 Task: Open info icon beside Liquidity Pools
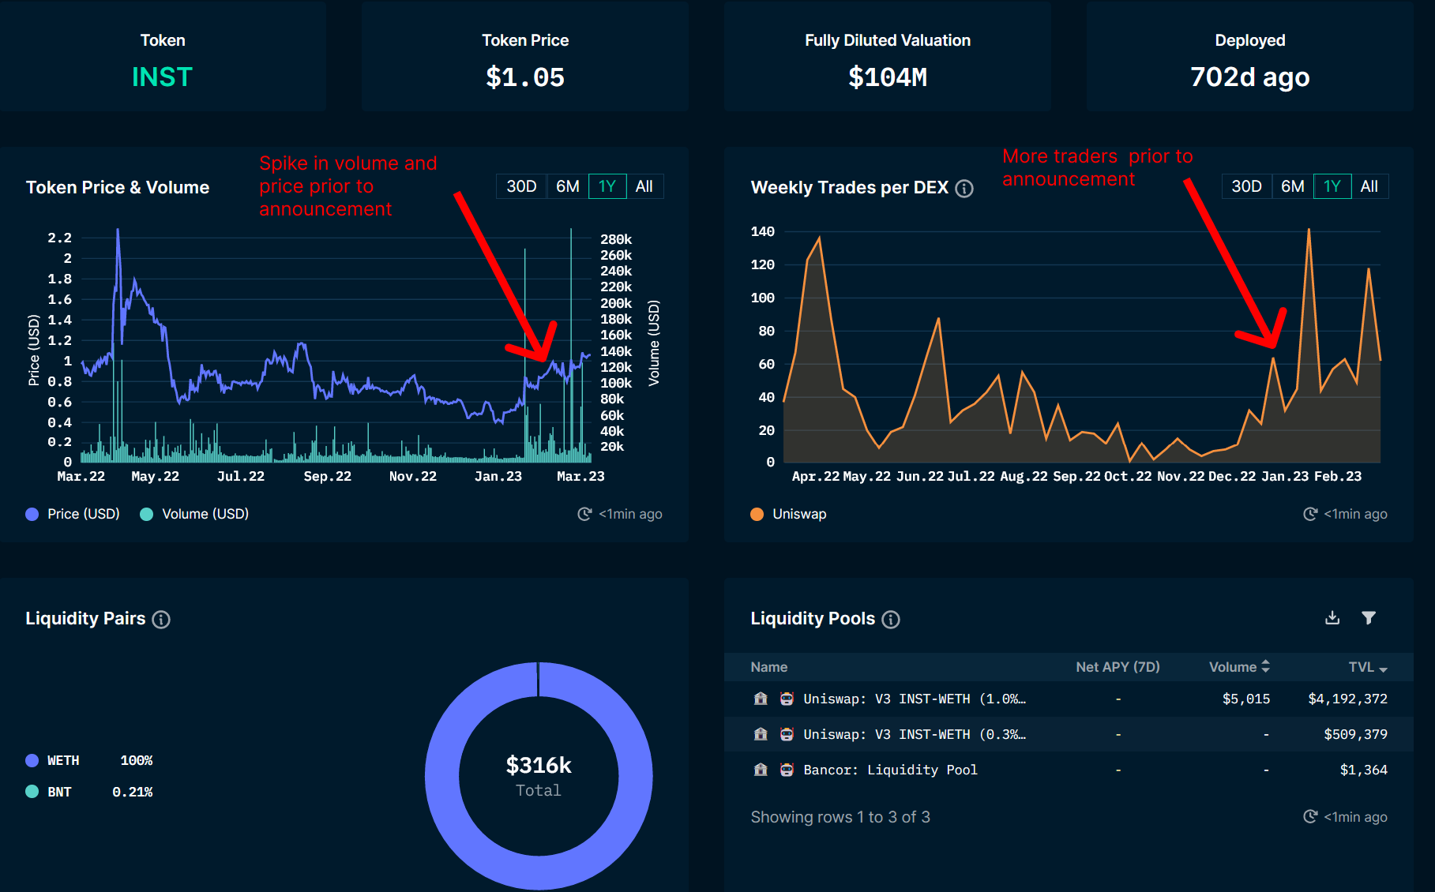click(891, 620)
